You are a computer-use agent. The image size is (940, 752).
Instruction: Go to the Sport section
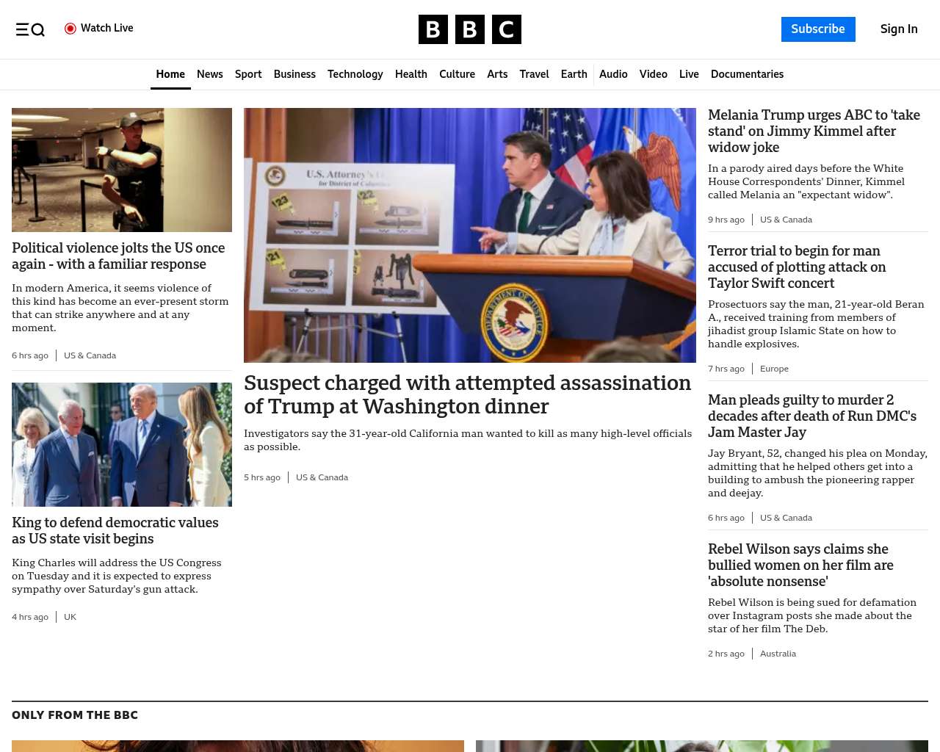click(x=248, y=74)
